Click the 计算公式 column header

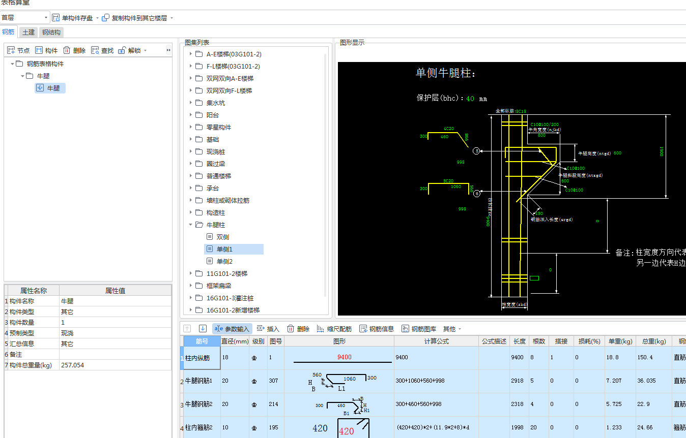pos(436,341)
